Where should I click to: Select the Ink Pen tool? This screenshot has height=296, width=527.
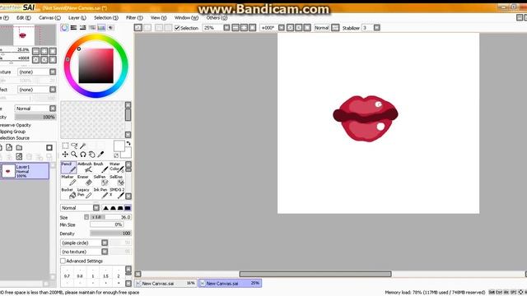click(x=100, y=193)
